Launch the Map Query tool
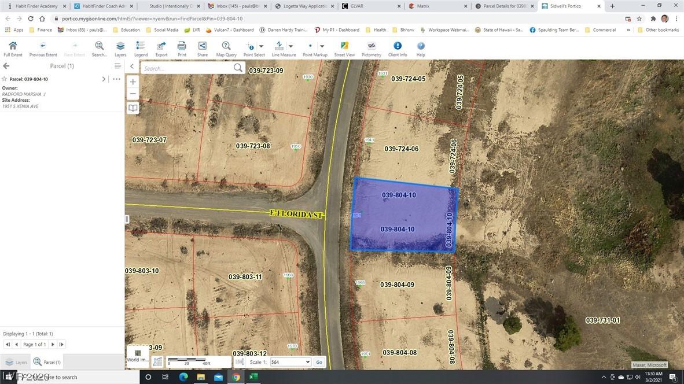Viewport: 684px width, 384px height. [226, 49]
